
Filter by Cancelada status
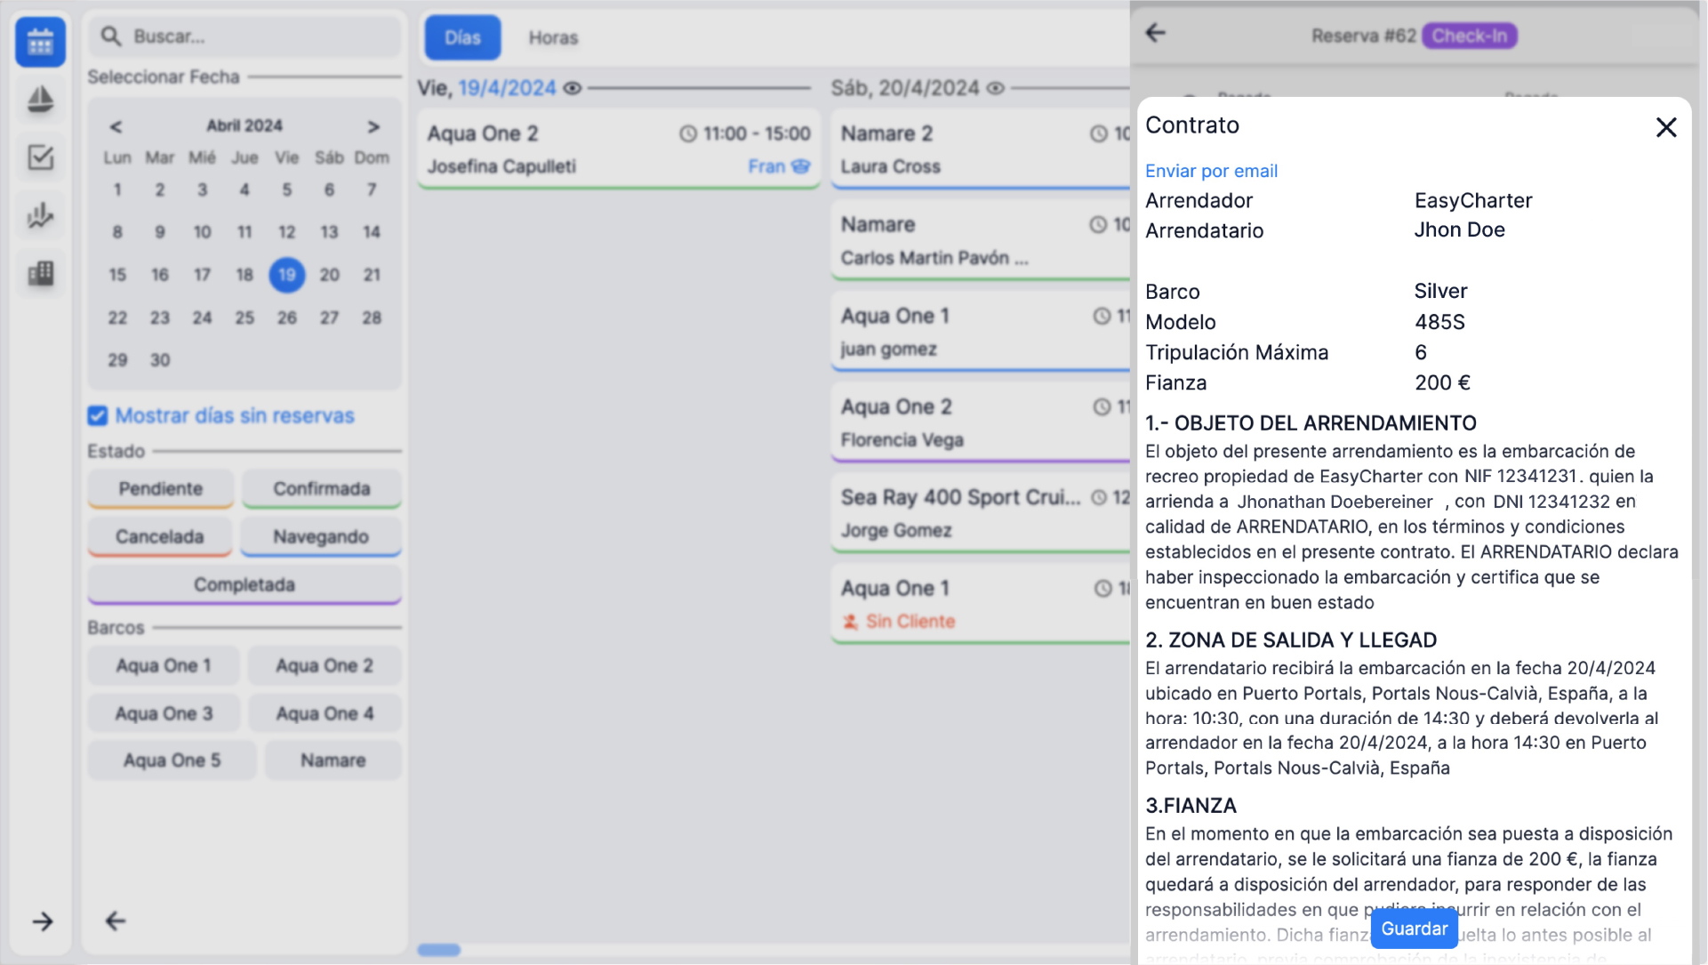pyautogui.click(x=160, y=536)
